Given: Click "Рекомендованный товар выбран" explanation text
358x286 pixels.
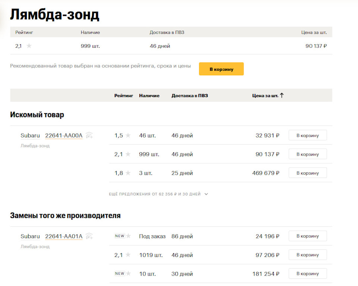Looking at the screenshot, I should [100, 66].
